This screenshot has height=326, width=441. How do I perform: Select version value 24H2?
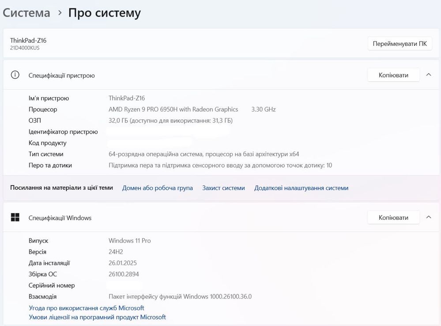[116, 252]
